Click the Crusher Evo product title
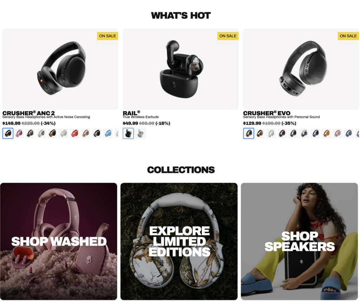Image resolution: width=360 pixels, height=301 pixels. pos(267,113)
